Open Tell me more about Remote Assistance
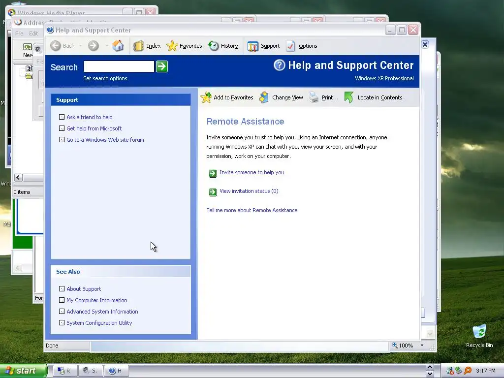The height and width of the screenshot is (378, 504). (252, 210)
